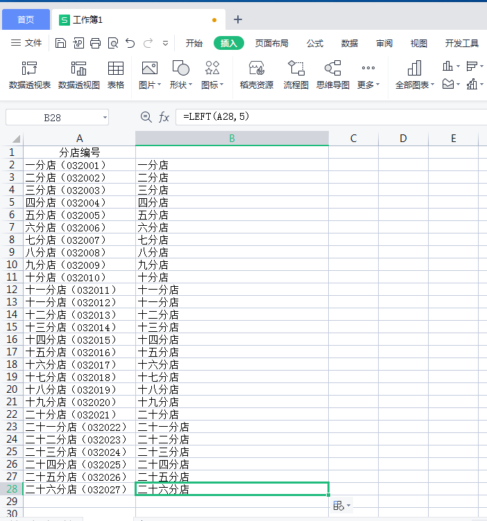The height and width of the screenshot is (521, 487).
Task: Click cell '五分店（032005）'
Action: (79, 215)
